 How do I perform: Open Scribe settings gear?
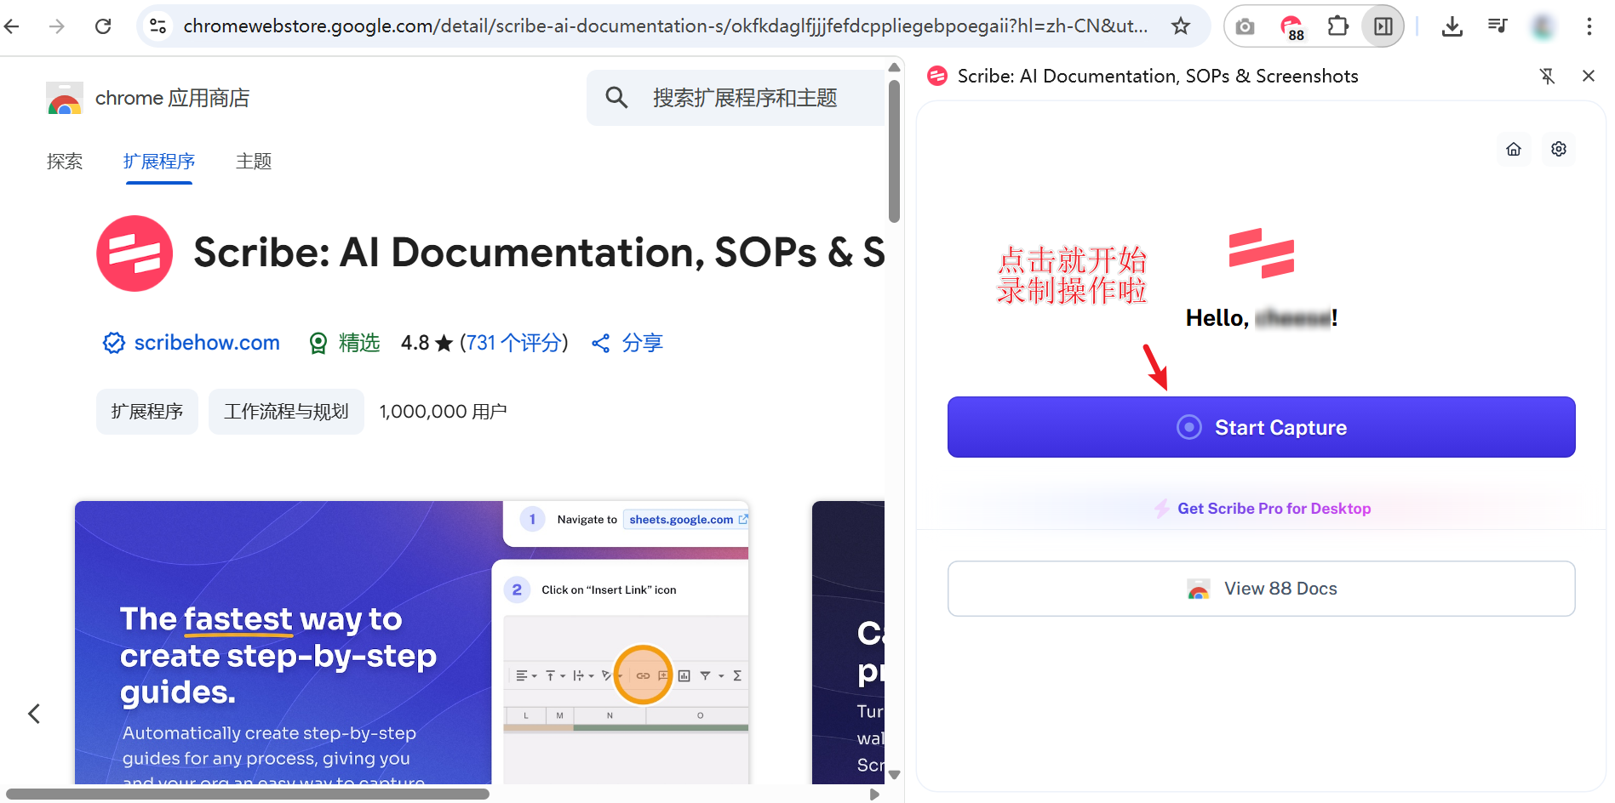(x=1559, y=149)
